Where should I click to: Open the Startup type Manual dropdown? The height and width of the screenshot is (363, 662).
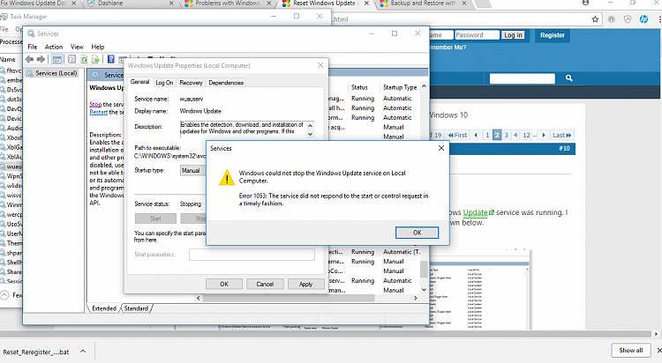point(193,170)
